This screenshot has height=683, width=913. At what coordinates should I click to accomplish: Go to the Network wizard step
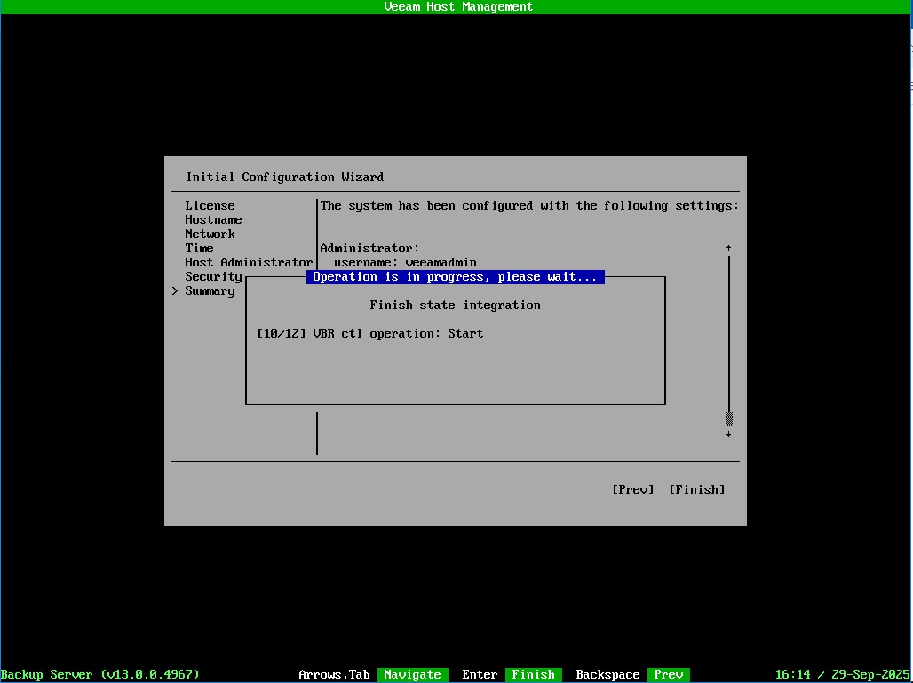click(210, 234)
